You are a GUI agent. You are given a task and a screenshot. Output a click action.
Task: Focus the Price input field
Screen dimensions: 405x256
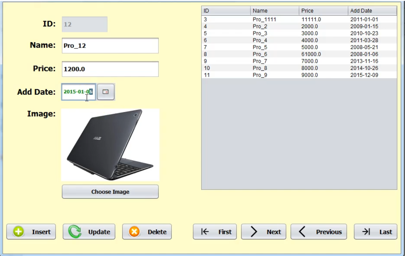[x=110, y=69]
